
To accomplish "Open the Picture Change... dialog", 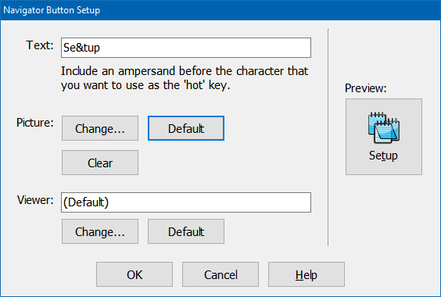I will click(100, 128).
